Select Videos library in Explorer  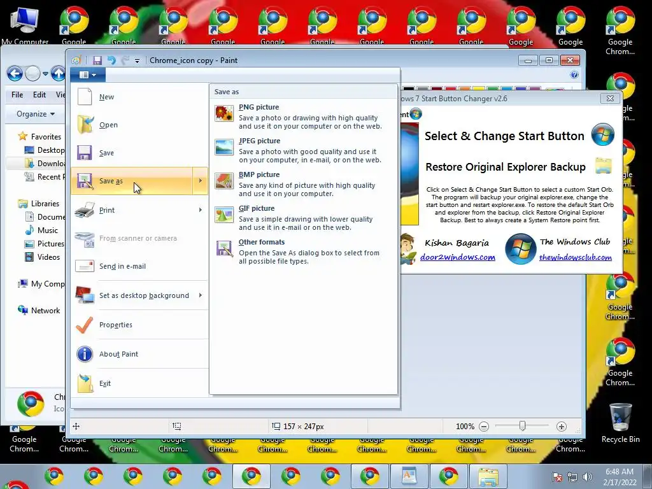48,257
